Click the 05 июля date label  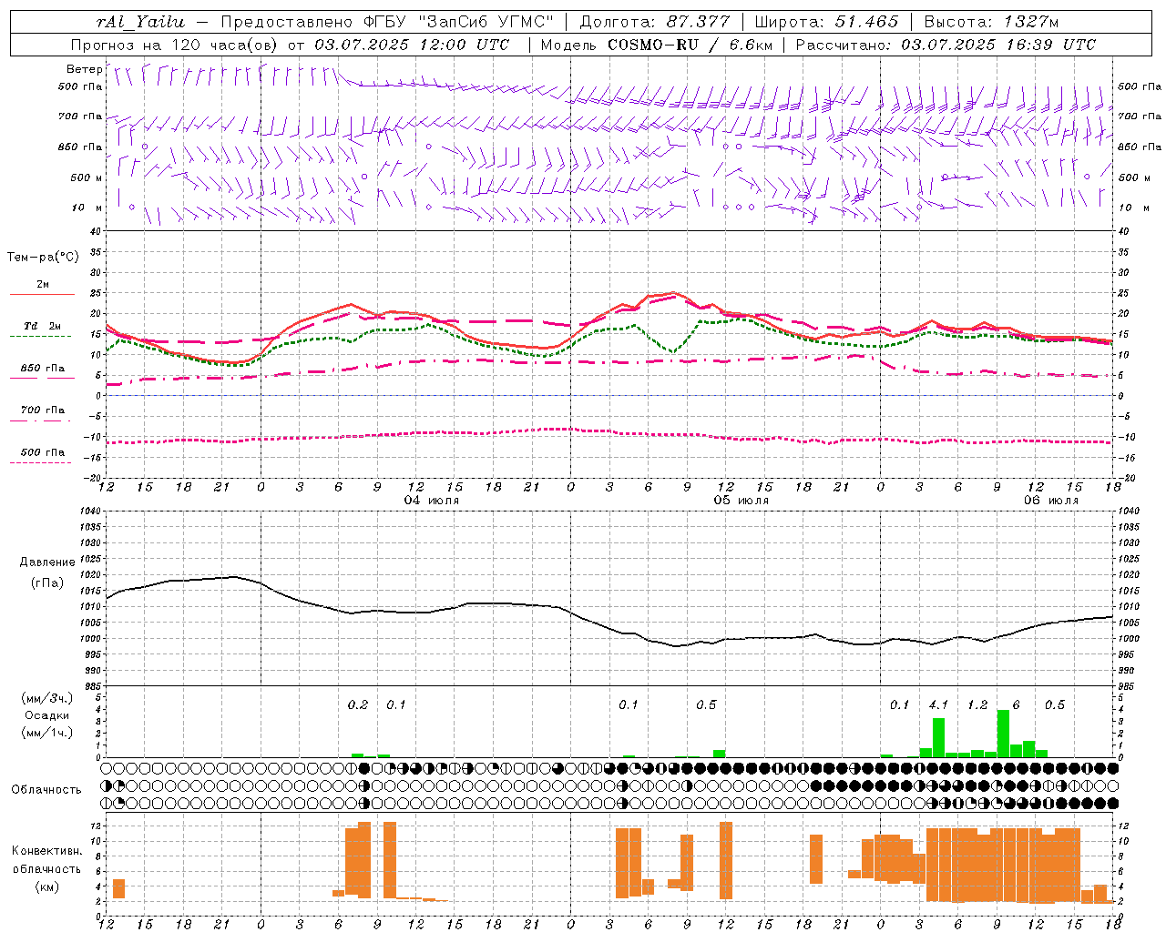coord(742,501)
